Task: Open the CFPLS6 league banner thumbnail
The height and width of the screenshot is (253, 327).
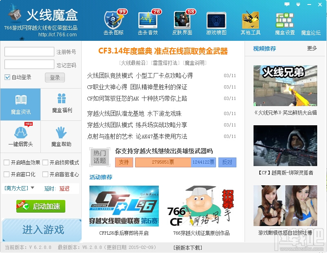Action: [124, 206]
